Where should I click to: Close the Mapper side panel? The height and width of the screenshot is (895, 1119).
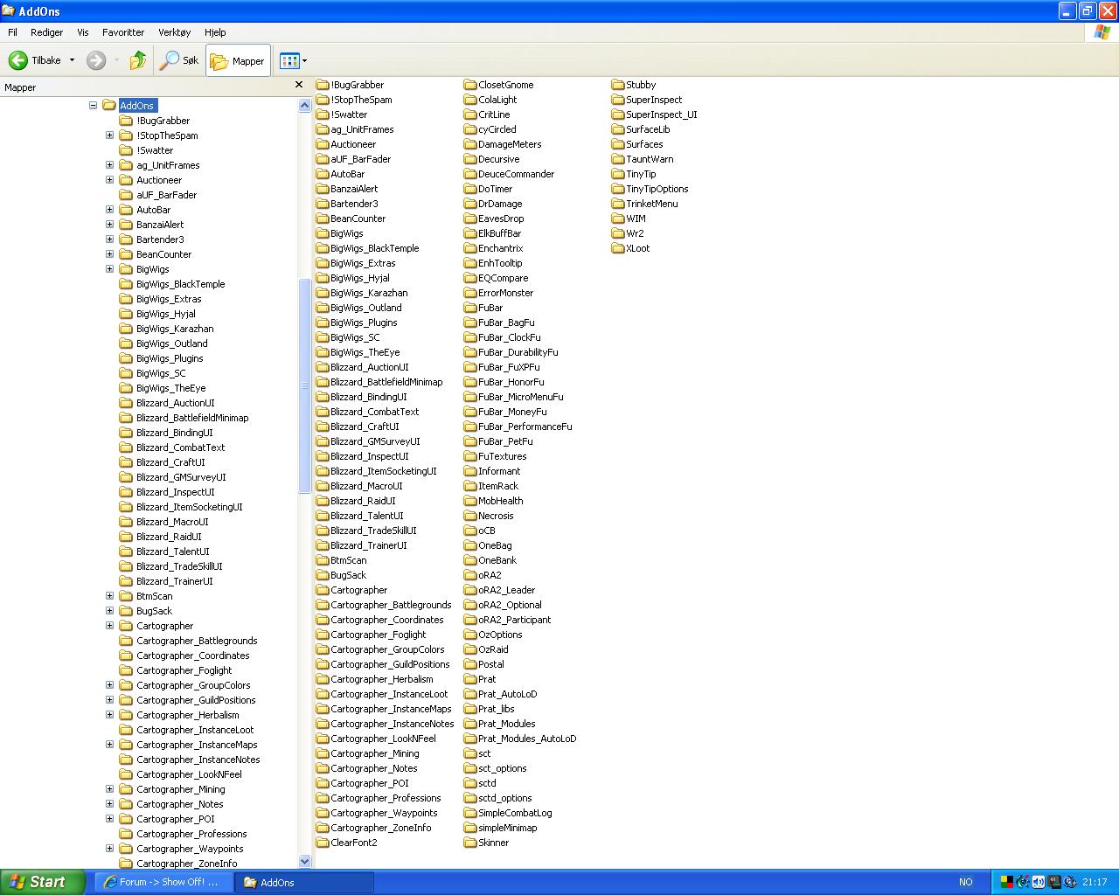tap(299, 85)
